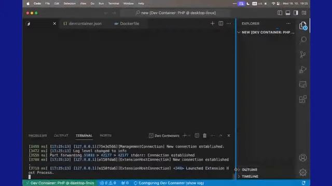Click the forwarded ports status item
This screenshot has height=186, width=332.
[x=125, y=183]
